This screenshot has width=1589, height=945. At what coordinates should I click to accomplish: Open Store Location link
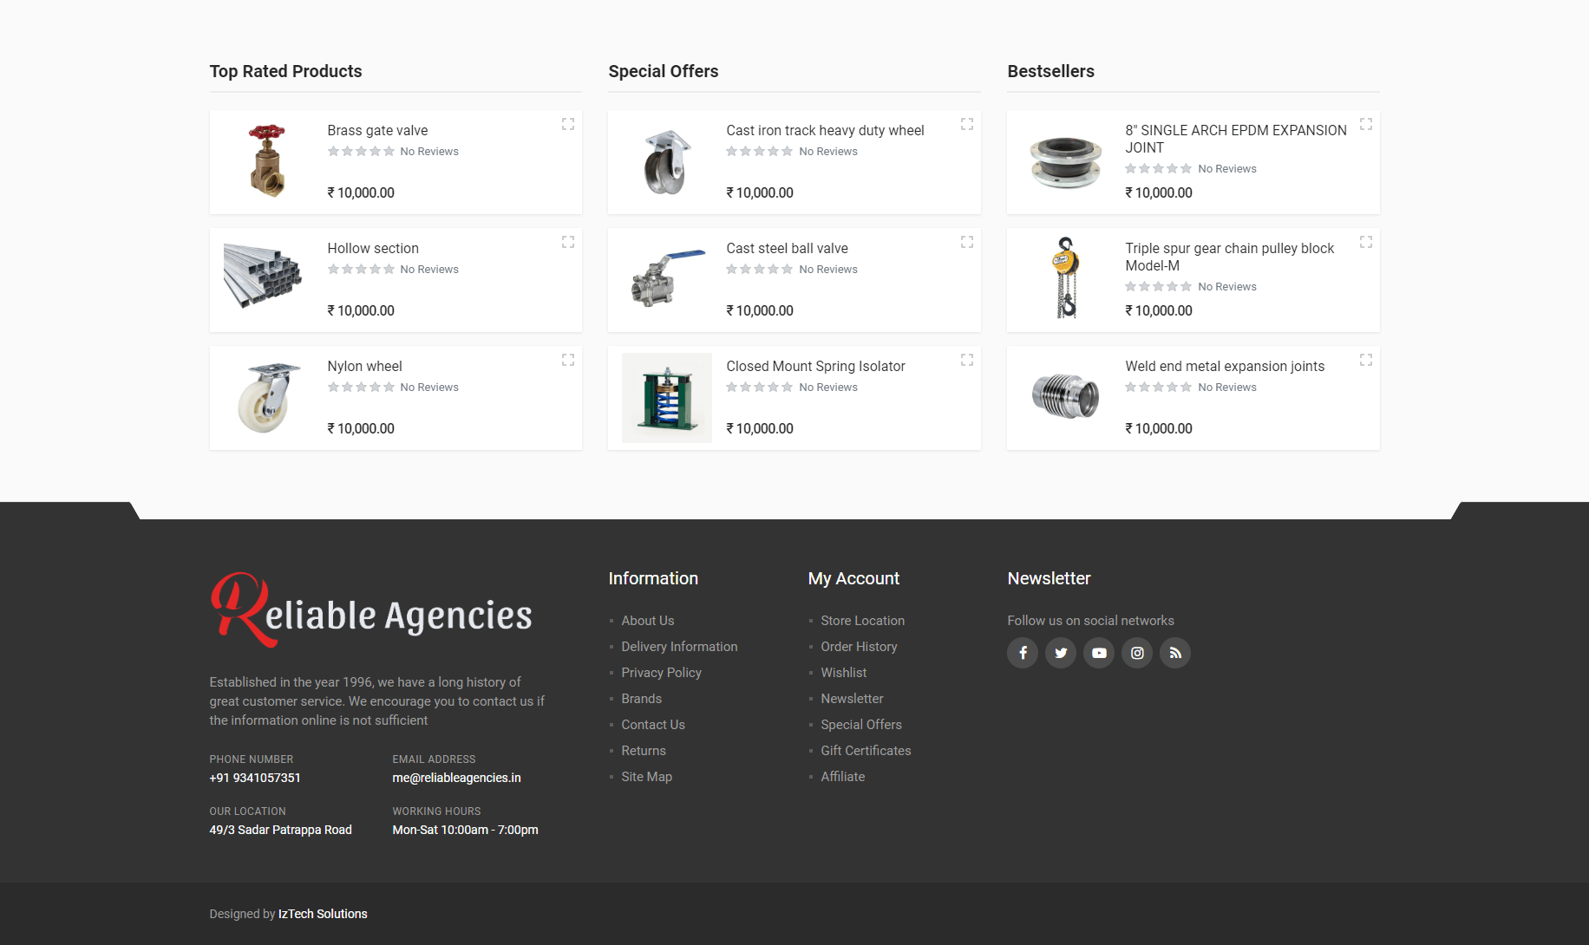click(x=862, y=621)
